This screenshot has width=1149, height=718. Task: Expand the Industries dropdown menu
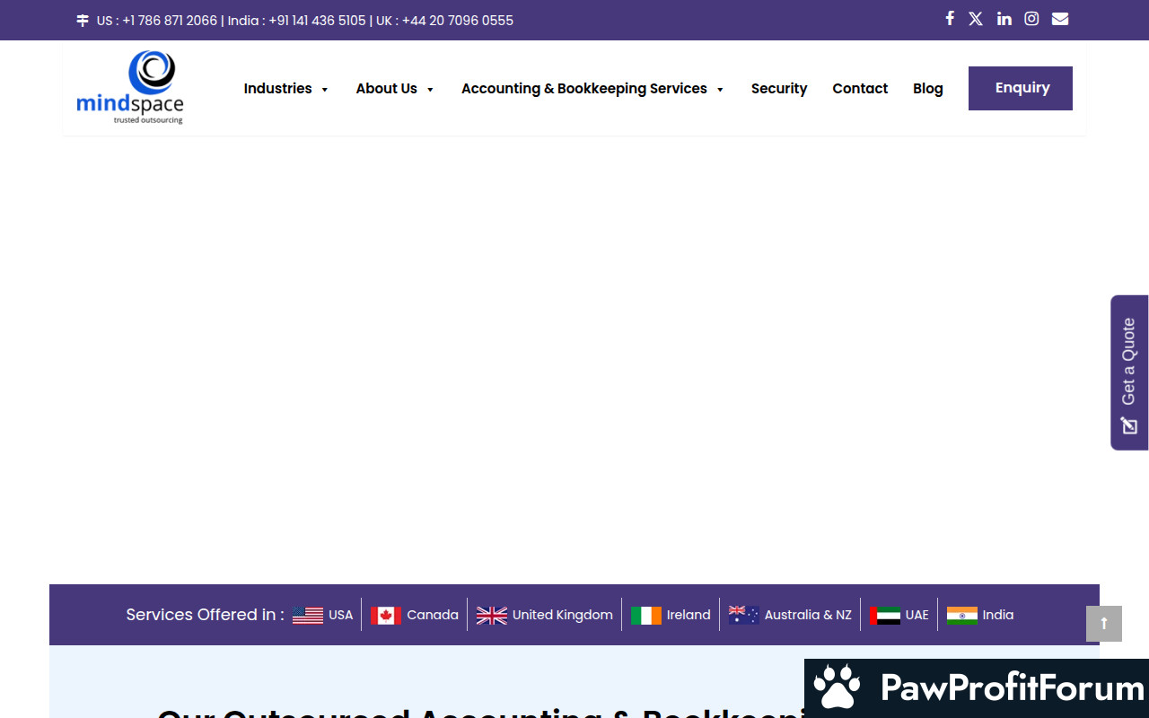coord(285,89)
